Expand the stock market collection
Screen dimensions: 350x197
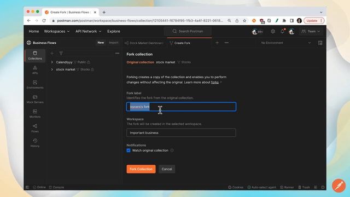(52, 69)
